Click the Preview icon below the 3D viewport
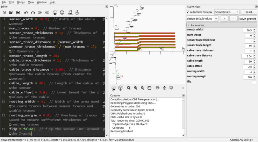The image size is (258, 142). tap(114, 88)
